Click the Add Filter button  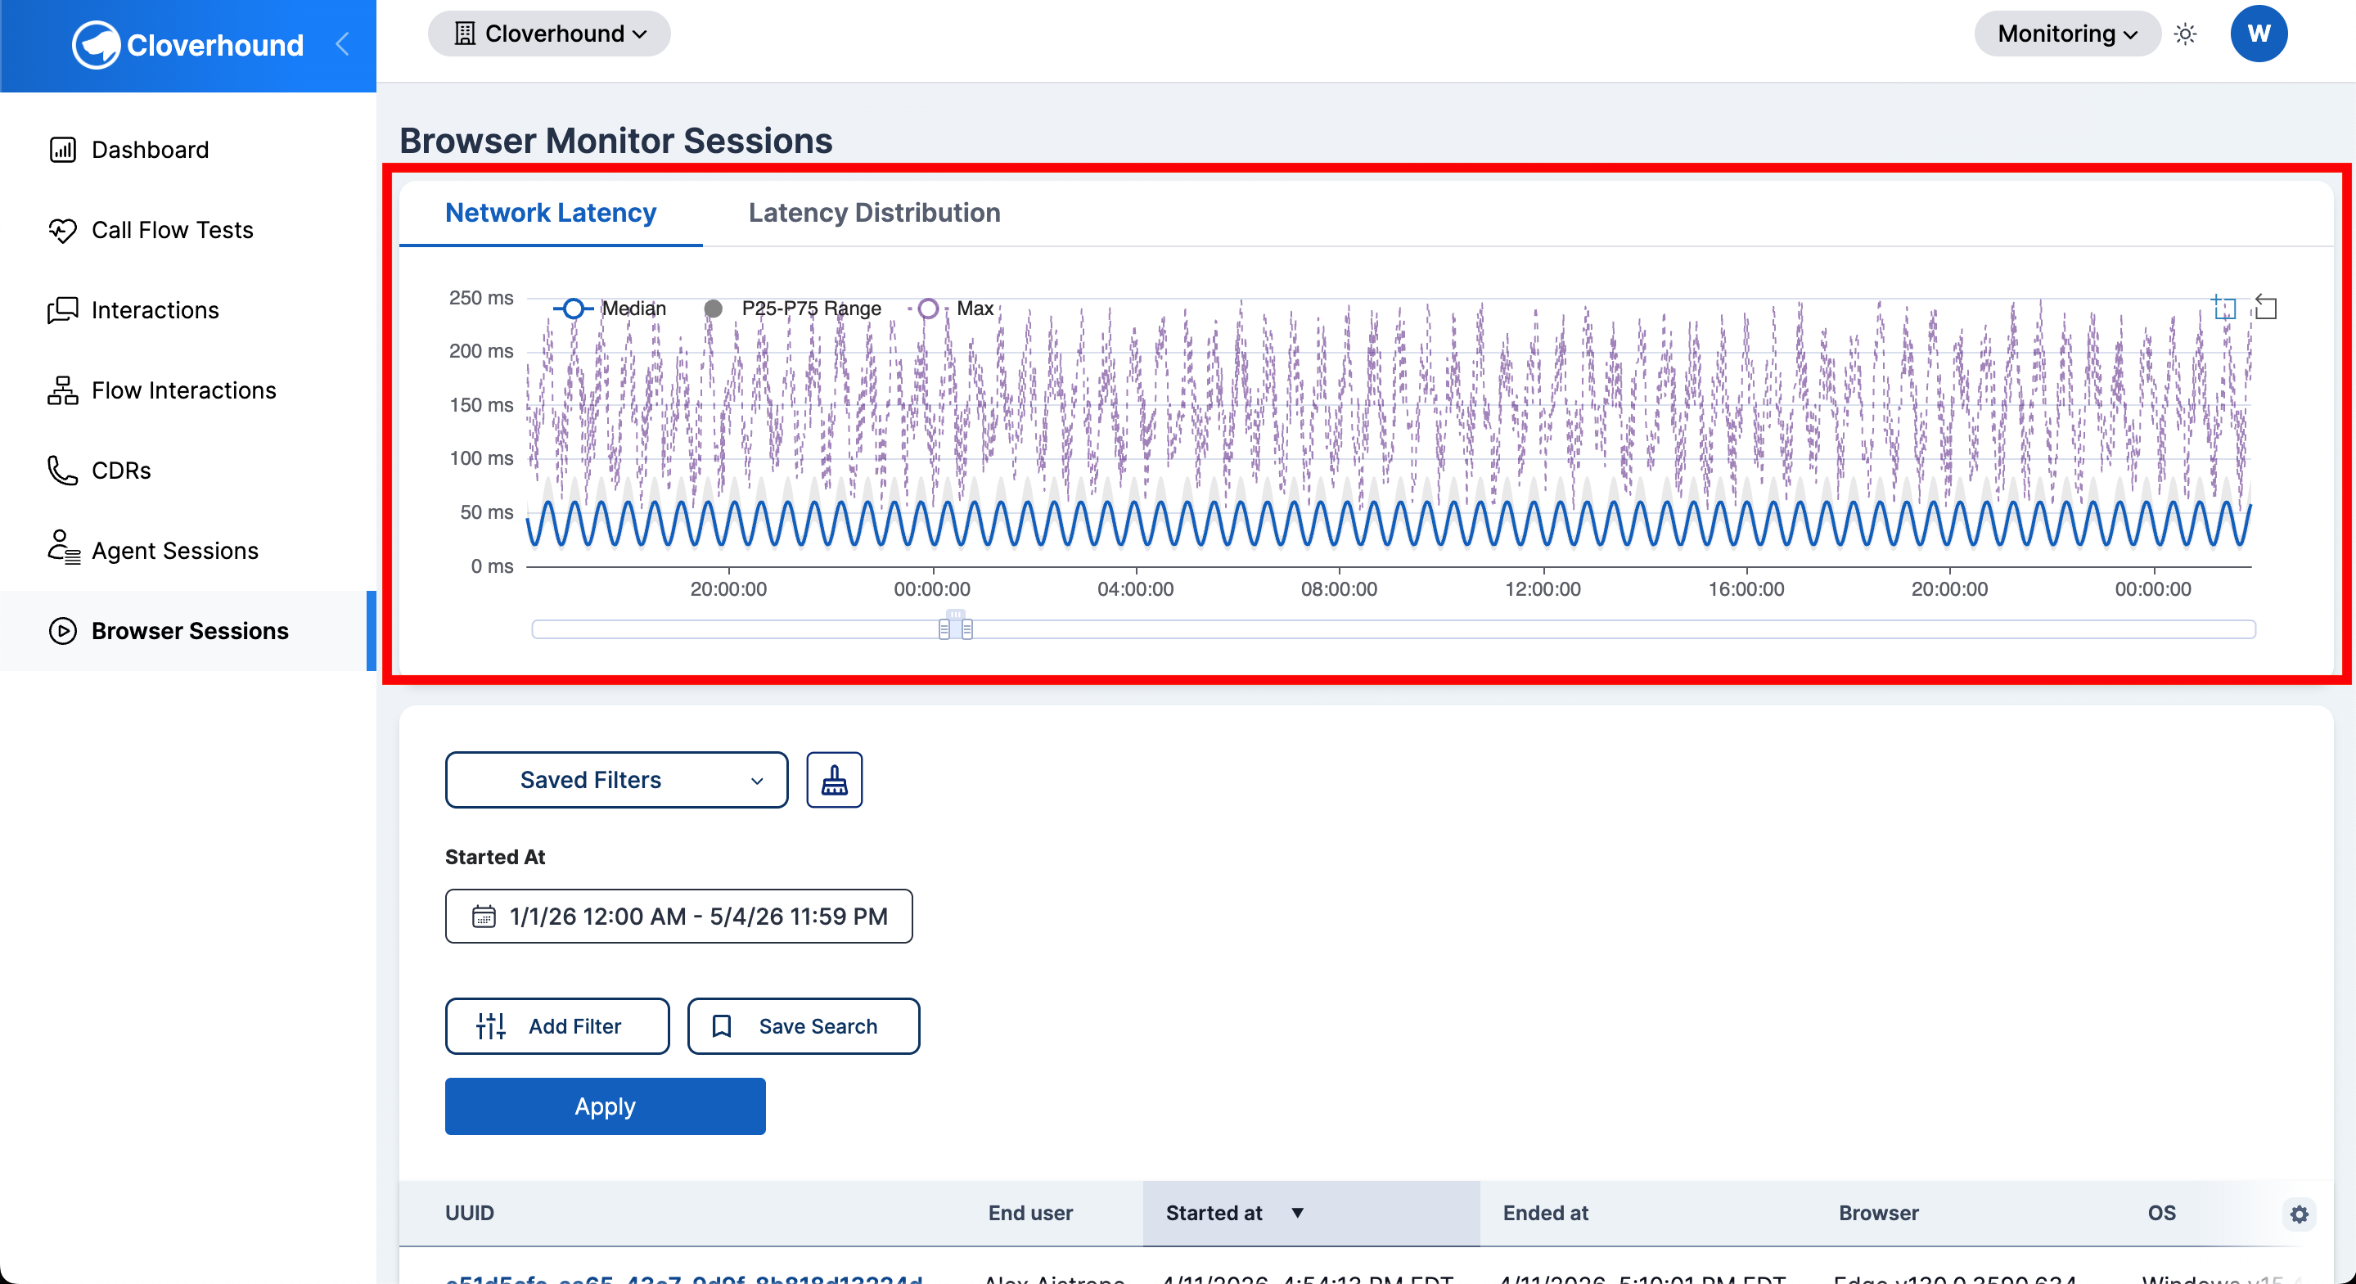557,1026
